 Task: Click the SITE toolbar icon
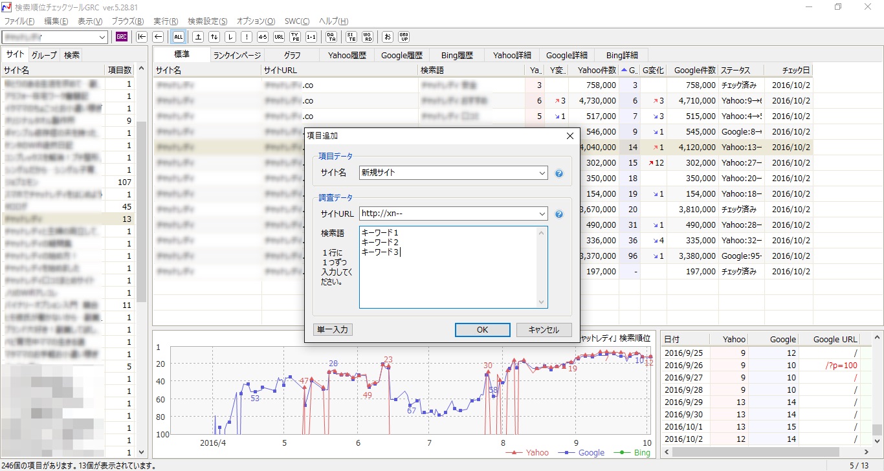coord(351,37)
